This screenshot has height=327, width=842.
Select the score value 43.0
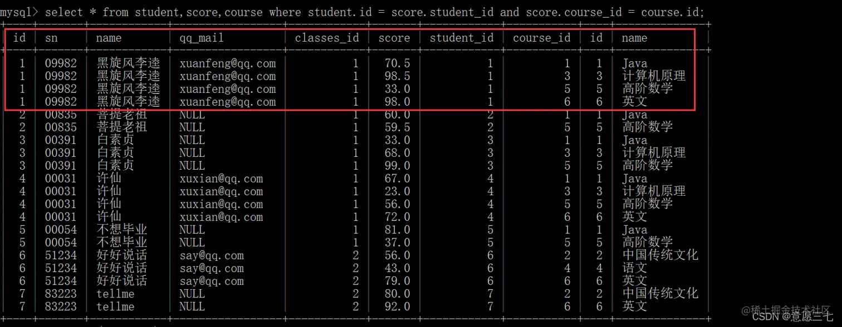coord(398,268)
